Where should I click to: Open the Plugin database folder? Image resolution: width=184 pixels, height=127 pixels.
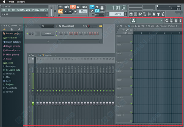pyautogui.click(x=12, y=42)
